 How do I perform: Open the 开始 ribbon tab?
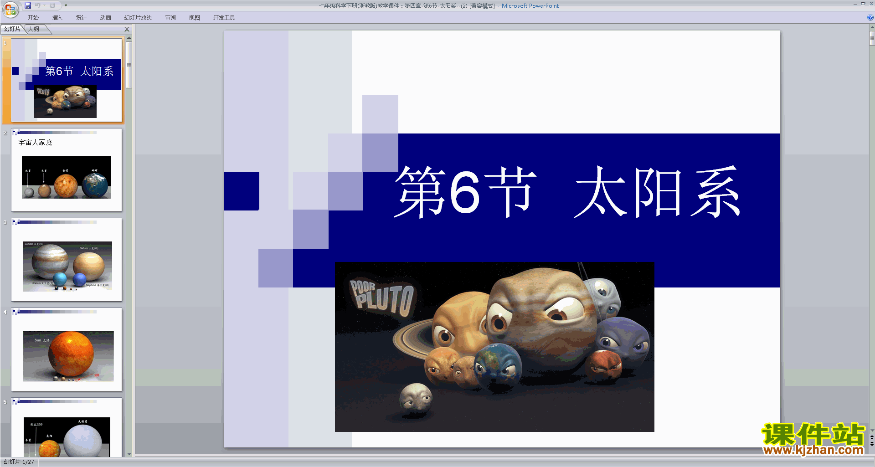33,18
